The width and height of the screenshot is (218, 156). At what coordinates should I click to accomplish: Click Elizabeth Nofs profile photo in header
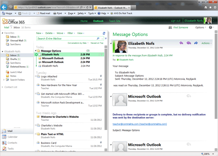coord(208,21)
